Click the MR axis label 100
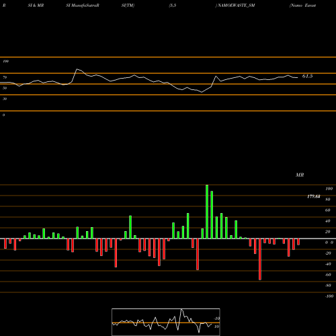This screenshot has width=336, height=336. pyautogui.click(x=329, y=189)
